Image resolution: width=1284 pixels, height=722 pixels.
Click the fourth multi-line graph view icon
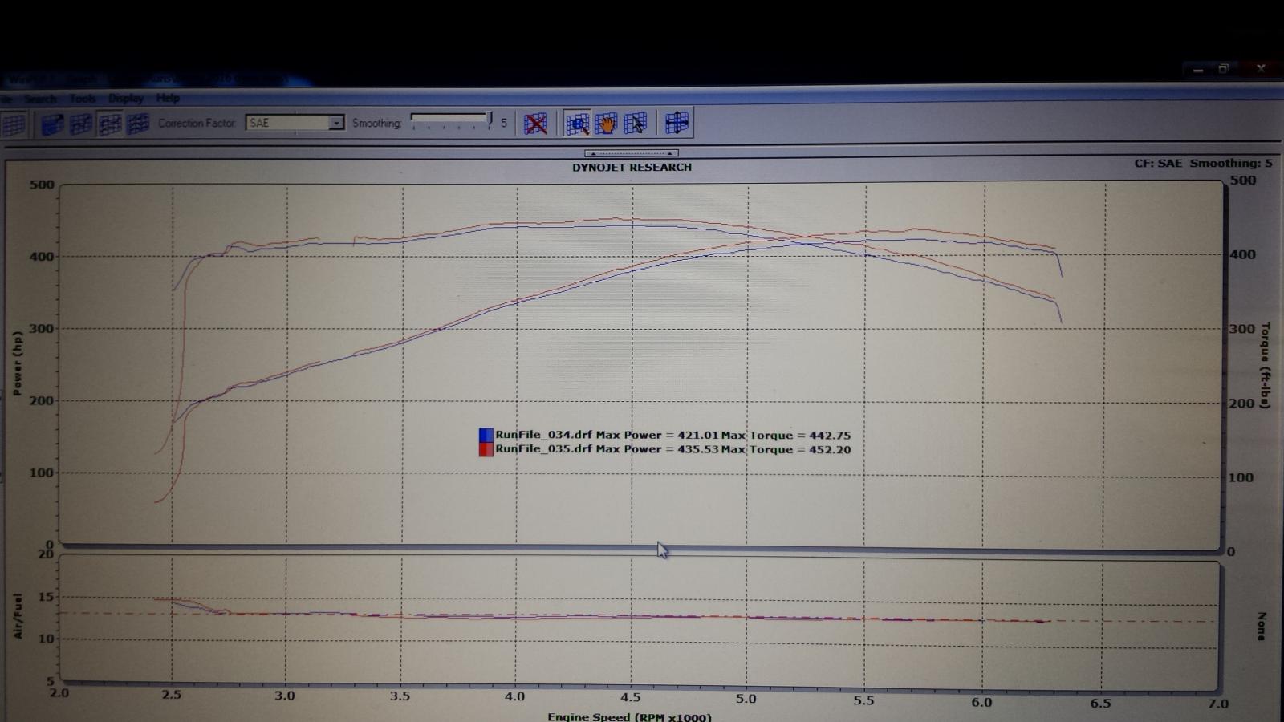click(x=138, y=124)
